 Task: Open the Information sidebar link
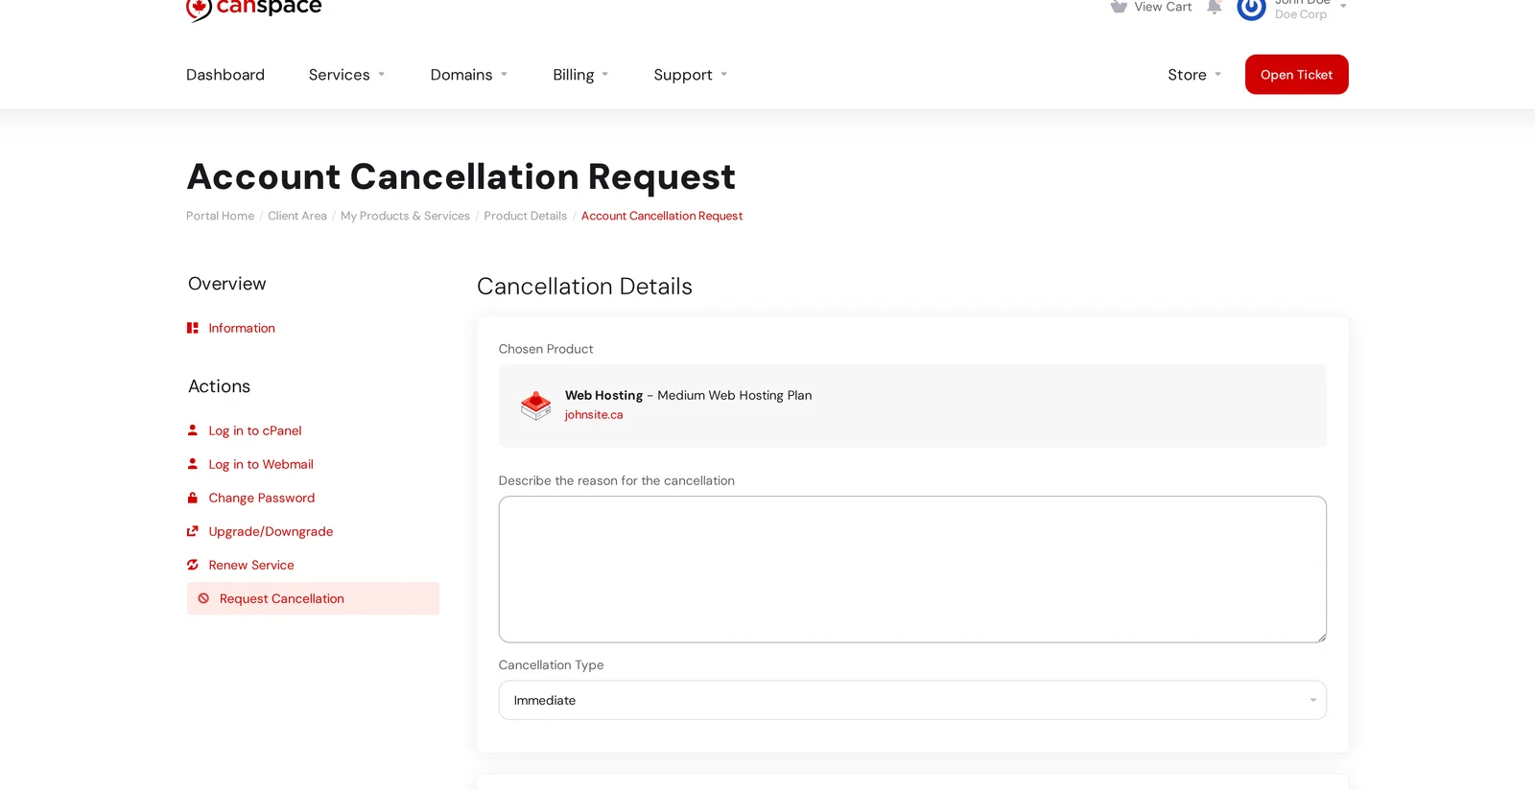[242, 328]
